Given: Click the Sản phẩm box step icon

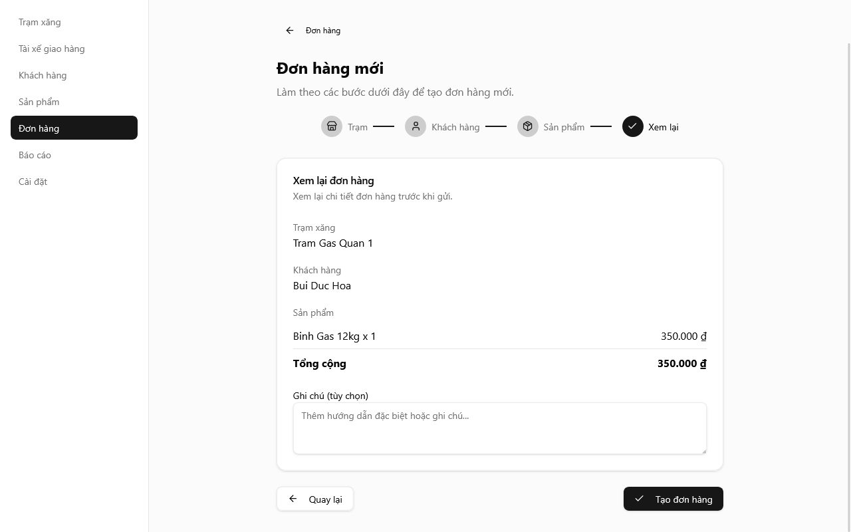Looking at the screenshot, I should (x=528, y=126).
